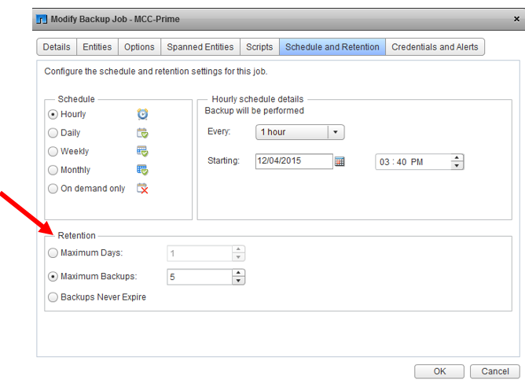The image size is (525, 383).
Task: Decrease Maximum Backups value
Action: click(238, 281)
